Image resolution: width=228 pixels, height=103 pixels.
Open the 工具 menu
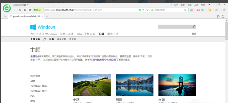196,5
